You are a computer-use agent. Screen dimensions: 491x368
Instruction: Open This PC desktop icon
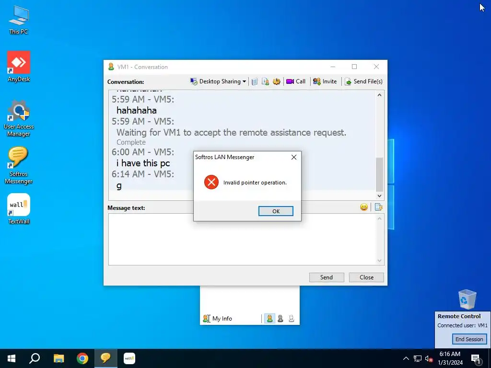click(x=19, y=20)
